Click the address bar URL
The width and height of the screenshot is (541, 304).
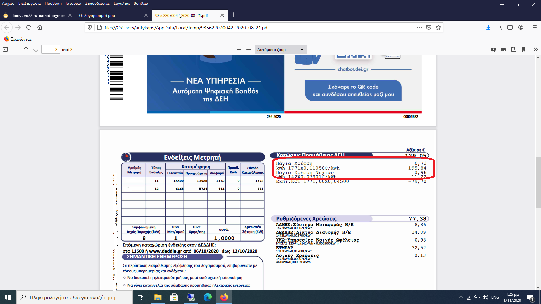point(187,28)
